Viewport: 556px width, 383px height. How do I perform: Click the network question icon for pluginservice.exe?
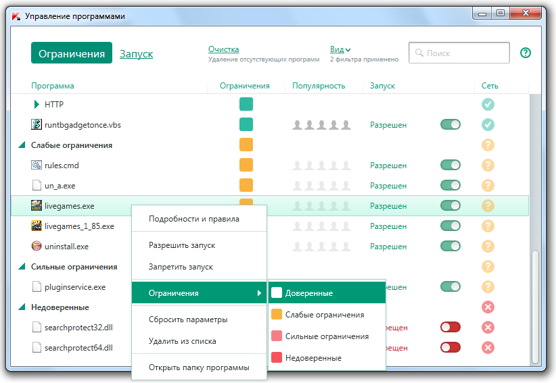pos(488,286)
